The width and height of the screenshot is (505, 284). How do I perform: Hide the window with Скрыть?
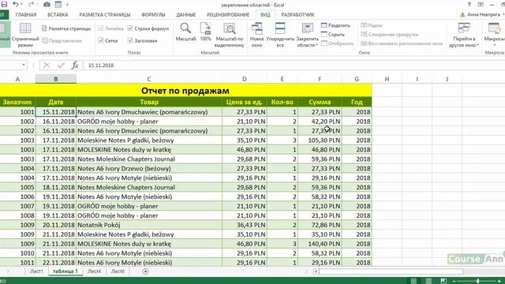(x=333, y=34)
